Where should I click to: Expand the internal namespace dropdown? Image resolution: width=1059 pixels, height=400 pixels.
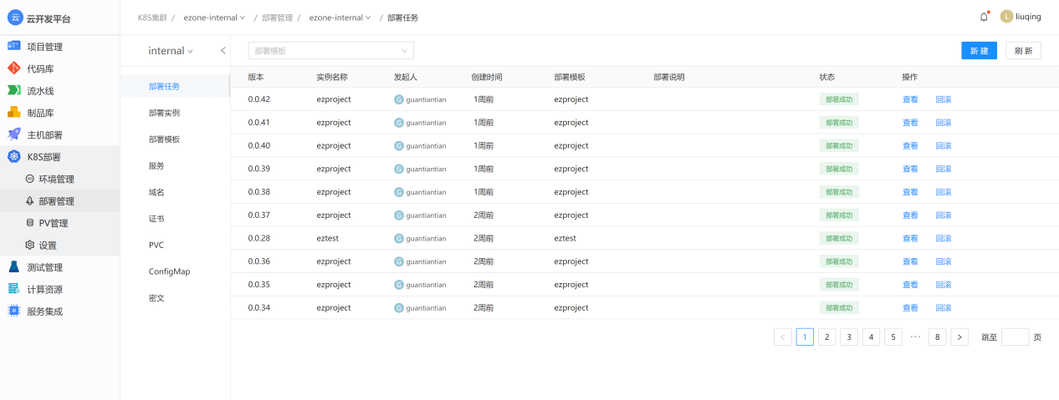click(171, 51)
